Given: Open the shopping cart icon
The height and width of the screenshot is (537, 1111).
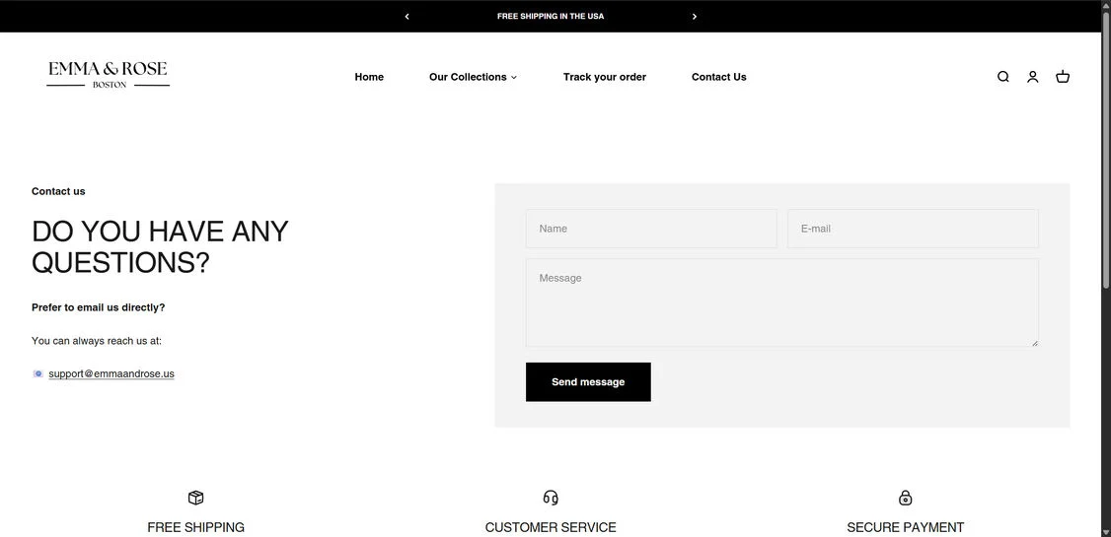Looking at the screenshot, I should pos(1062,77).
